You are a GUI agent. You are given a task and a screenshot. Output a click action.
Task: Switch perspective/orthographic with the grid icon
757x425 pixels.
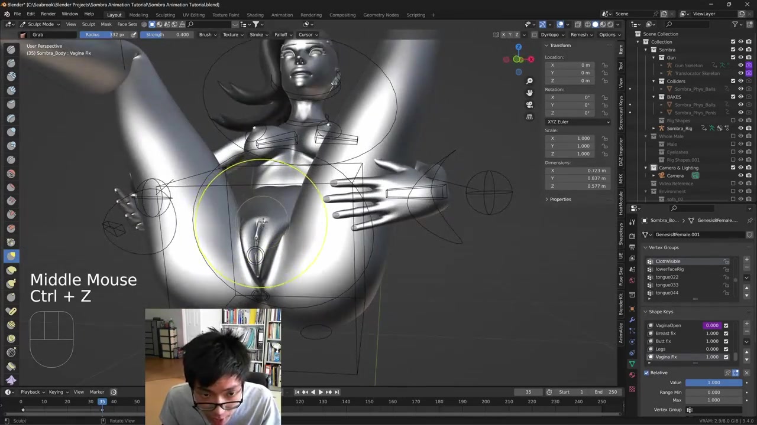pos(529,117)
